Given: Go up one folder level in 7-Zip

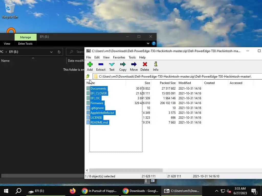Looking at the screenshot, I should pyautogui.click(x=88, y=76).
